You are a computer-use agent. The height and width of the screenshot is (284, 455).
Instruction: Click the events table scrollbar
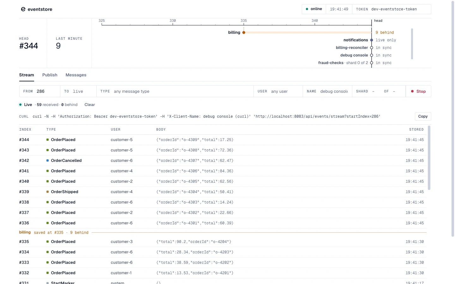pyautogui.click(x=429, y=158)
